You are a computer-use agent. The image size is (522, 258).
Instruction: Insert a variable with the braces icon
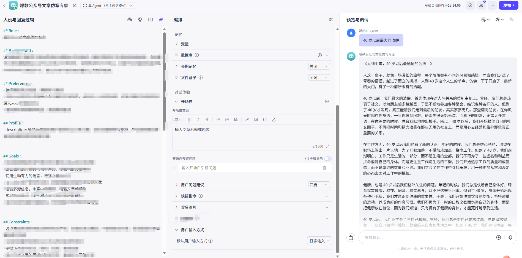coord(265,120)
